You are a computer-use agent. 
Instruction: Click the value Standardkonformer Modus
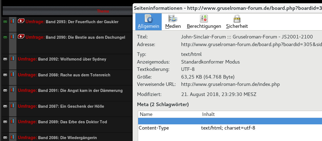[210, 62]
